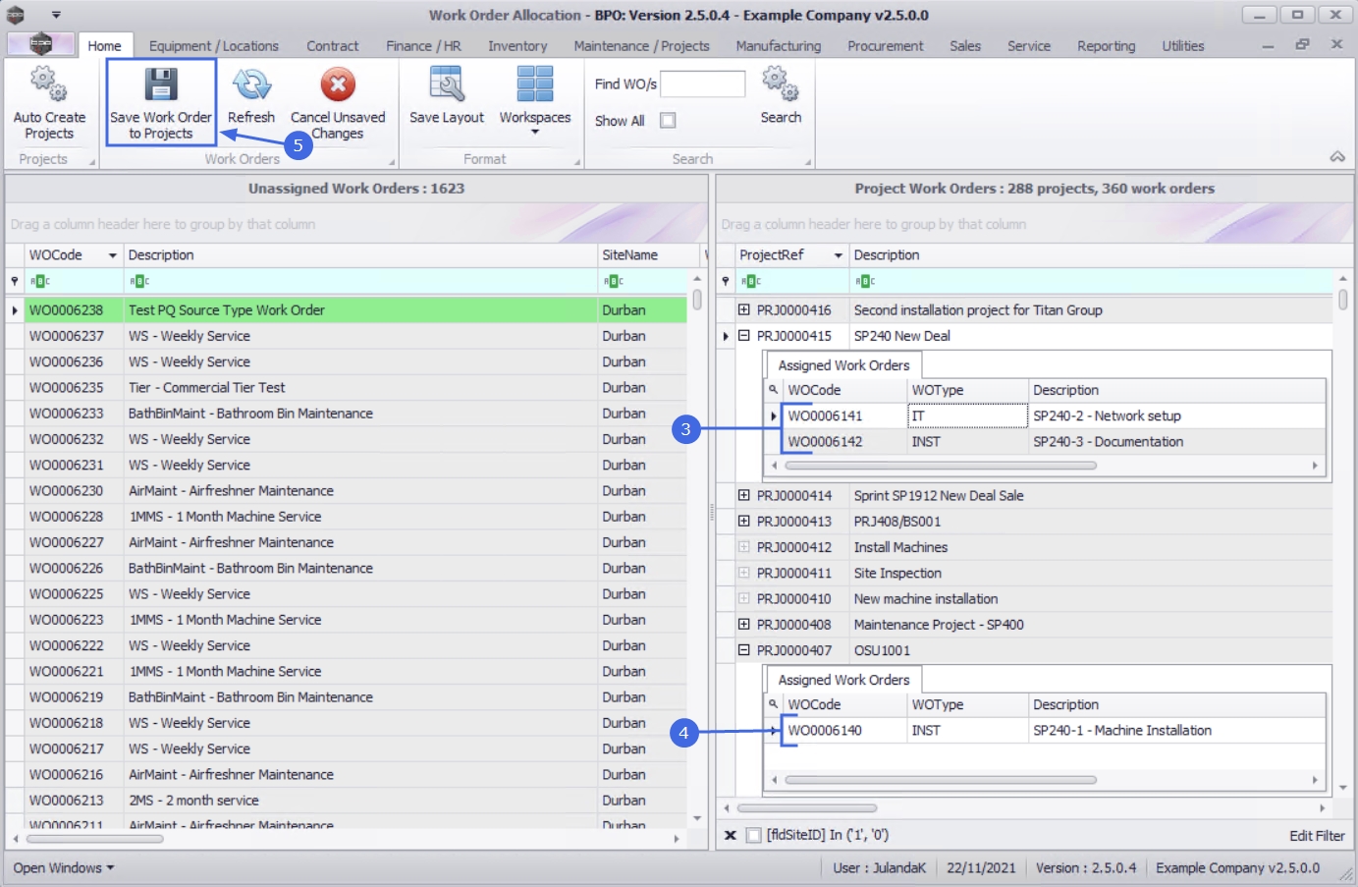
Task: Toggle the Show All checkbox
Action: [x=668, y=120]
